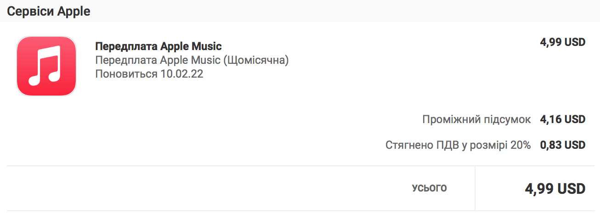Click the white music note inside the icon

(x=45, y=66)
